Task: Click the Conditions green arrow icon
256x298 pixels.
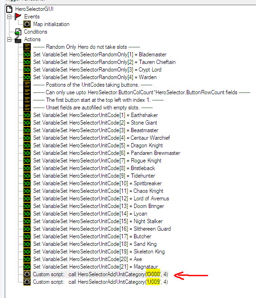Action: coord(18,32)
